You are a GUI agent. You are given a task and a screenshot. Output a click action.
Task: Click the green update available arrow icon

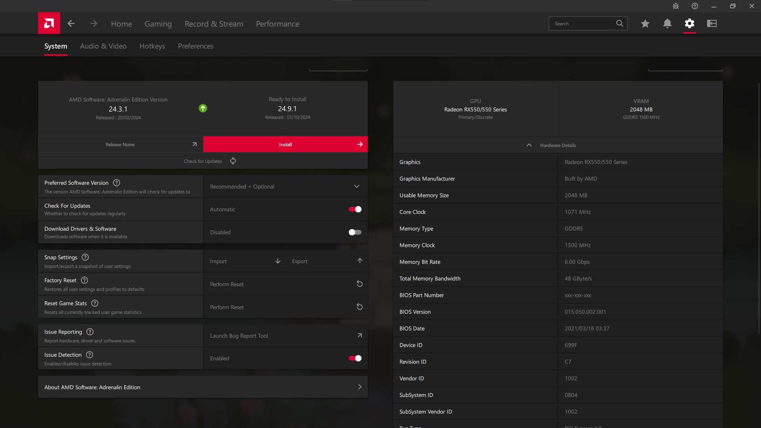click(203, 108)
